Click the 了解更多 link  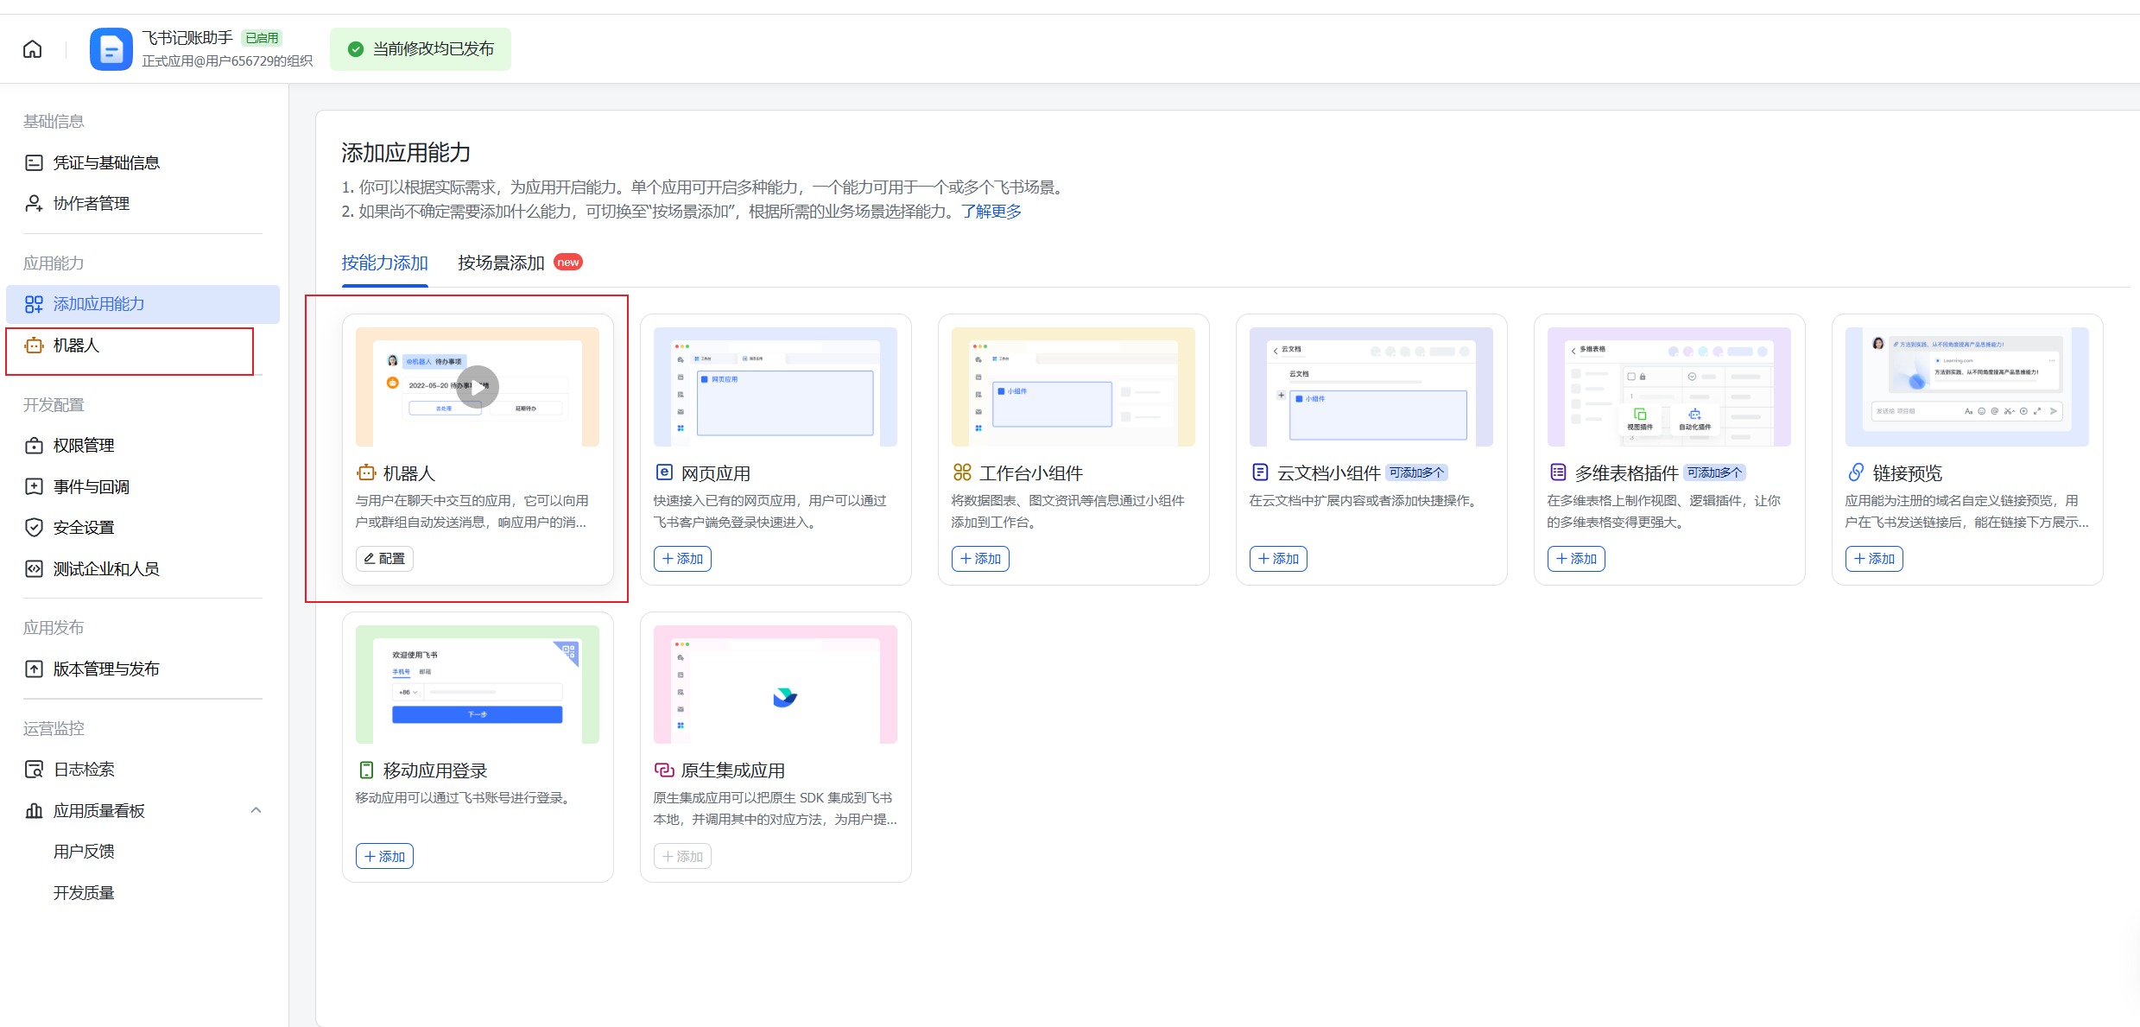click(991, 212)
